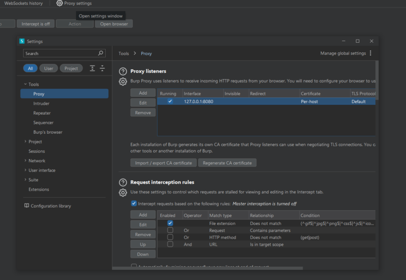Click the expand all settings icon
Viewport: 406px width, 280px height.
point(93,68)
